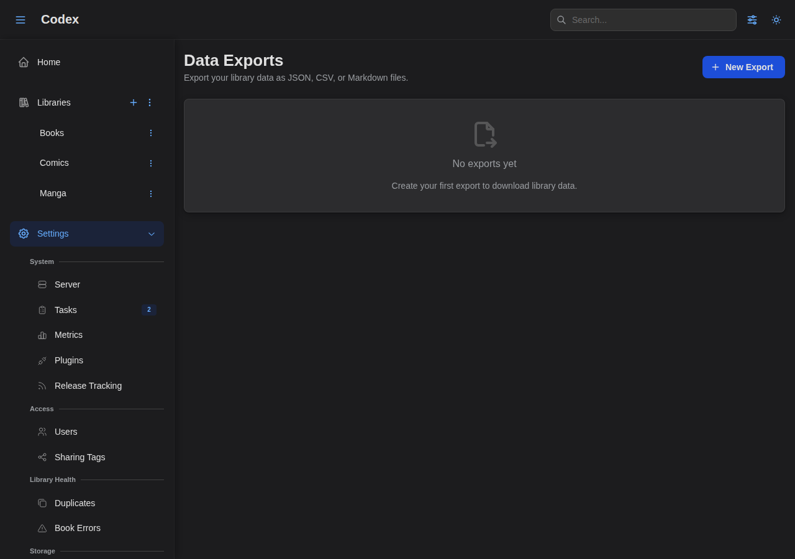This screenshot has width=795, height=559.
Task: Create a New Export
Action: point(743,67)
